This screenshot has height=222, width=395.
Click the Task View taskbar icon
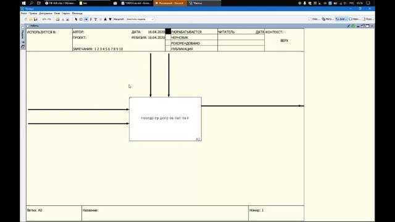point(38,3)
